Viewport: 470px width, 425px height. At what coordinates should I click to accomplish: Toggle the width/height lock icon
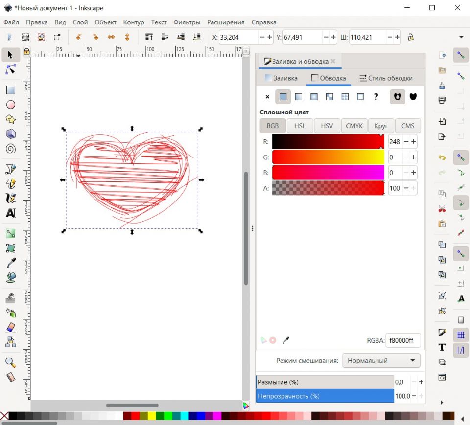tap(411, 37)
